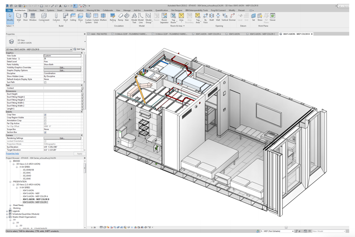Pick the Roof tool

pyautogui.click(x=66, y=17)
